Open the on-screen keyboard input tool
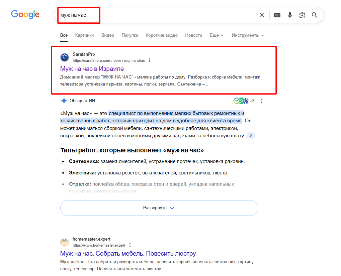This screenshot has height=276, width=341. click(277, 15)
